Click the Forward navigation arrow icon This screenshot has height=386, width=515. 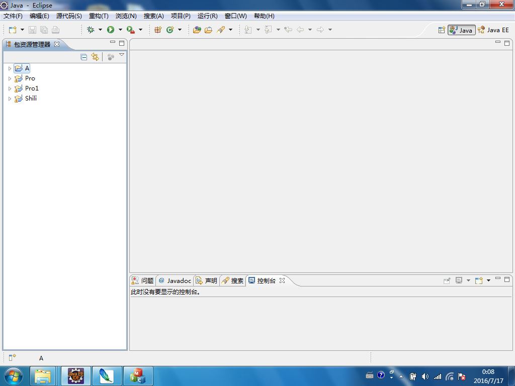tap(320, 30)
